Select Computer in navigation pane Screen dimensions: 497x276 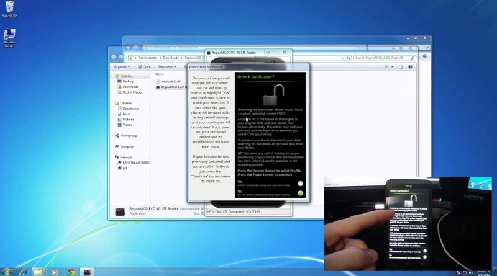(127, 146)
